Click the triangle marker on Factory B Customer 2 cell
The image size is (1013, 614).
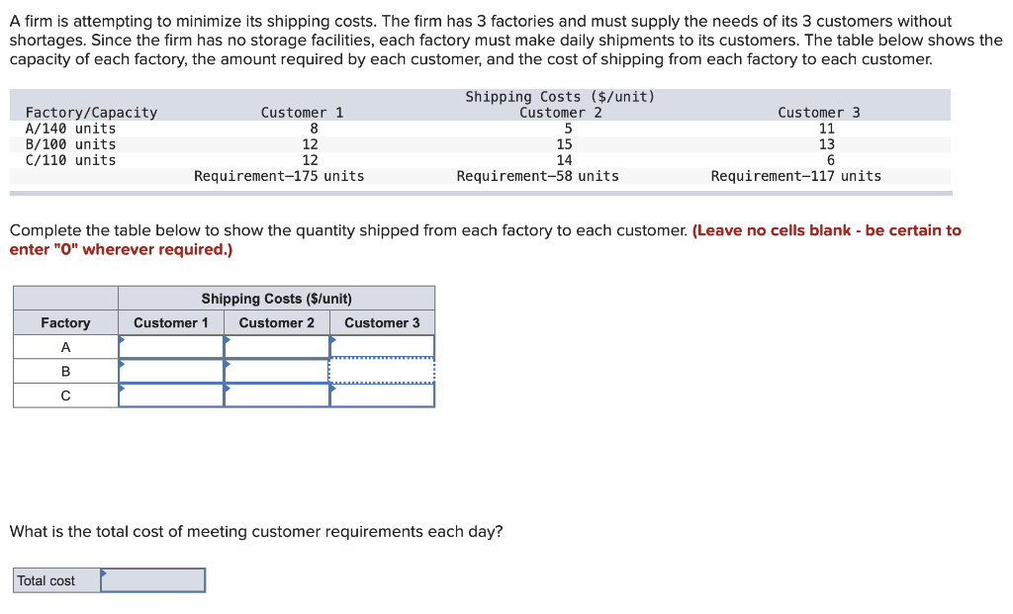tap(229, 364)
